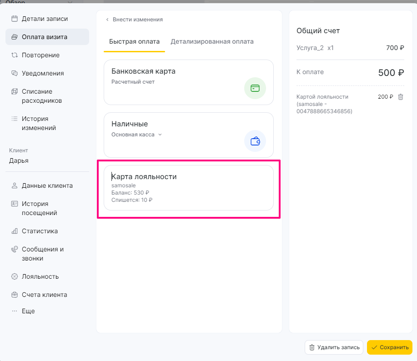Click the Удалить запись button
This screenshot has height=361, width=417.
(334, 347)
